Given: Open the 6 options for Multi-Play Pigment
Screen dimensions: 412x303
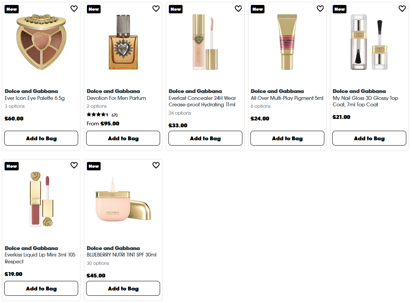Looking at the screenshot, I should [260, 106].
